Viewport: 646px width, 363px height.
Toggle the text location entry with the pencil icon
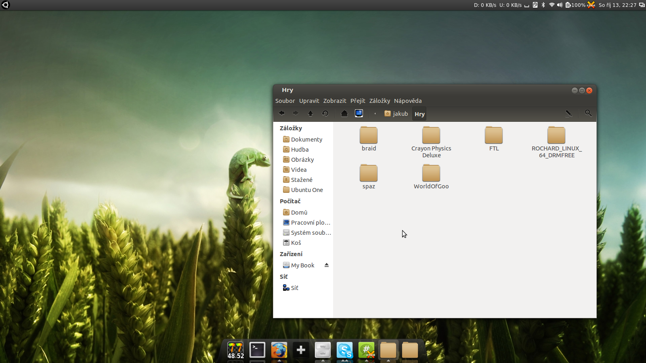(x=568, y=114)
